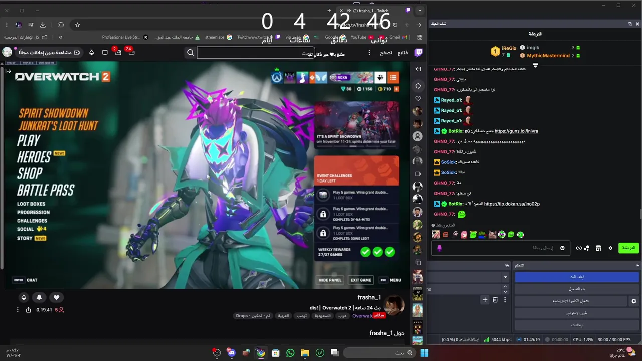Click the cat emote in emote row
642x361 pixels.
(492, 234)
